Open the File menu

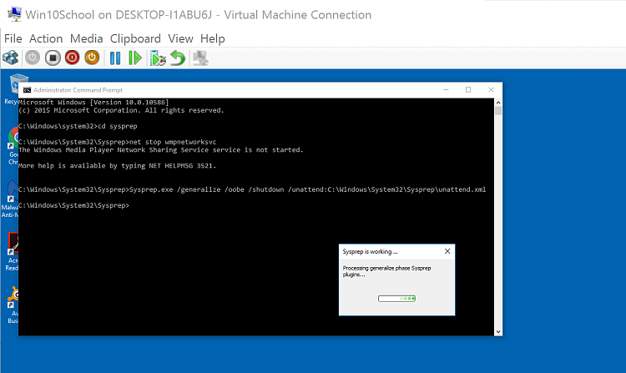[13, 38]
